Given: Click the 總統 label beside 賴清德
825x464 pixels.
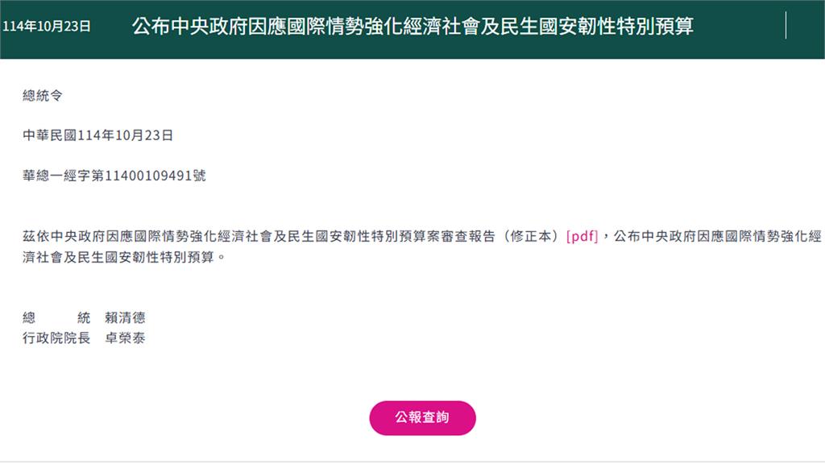Looking at the screenshot, I should point(56,317).
